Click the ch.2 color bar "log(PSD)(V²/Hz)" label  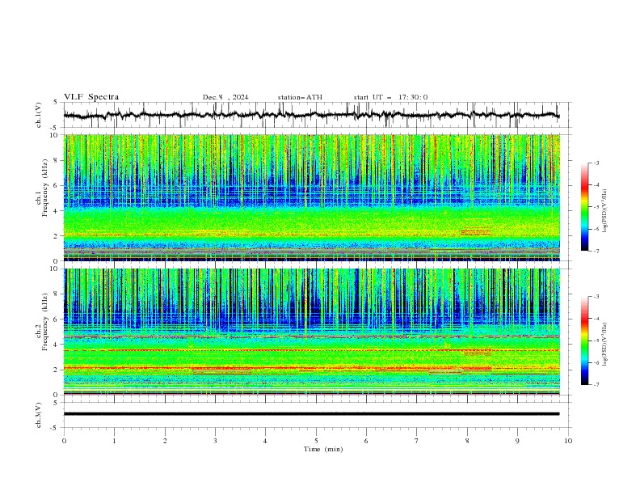pos(605,344)
